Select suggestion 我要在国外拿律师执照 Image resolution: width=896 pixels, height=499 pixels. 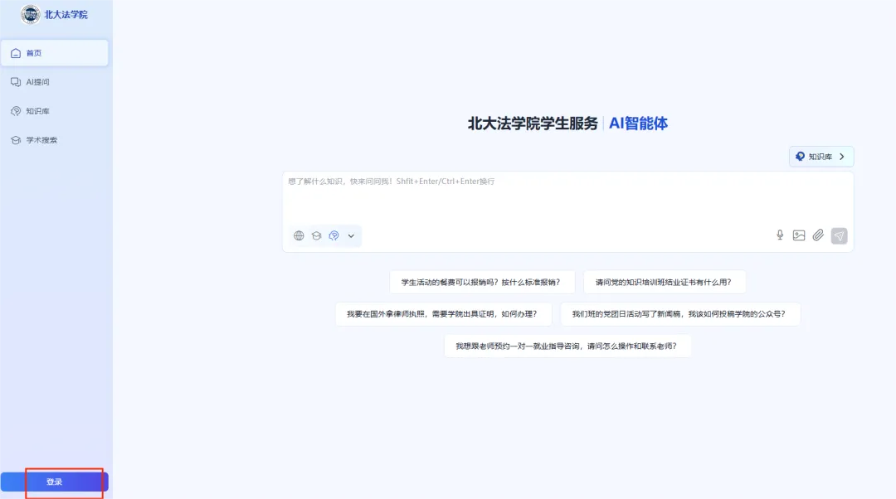tap(443, 314)
